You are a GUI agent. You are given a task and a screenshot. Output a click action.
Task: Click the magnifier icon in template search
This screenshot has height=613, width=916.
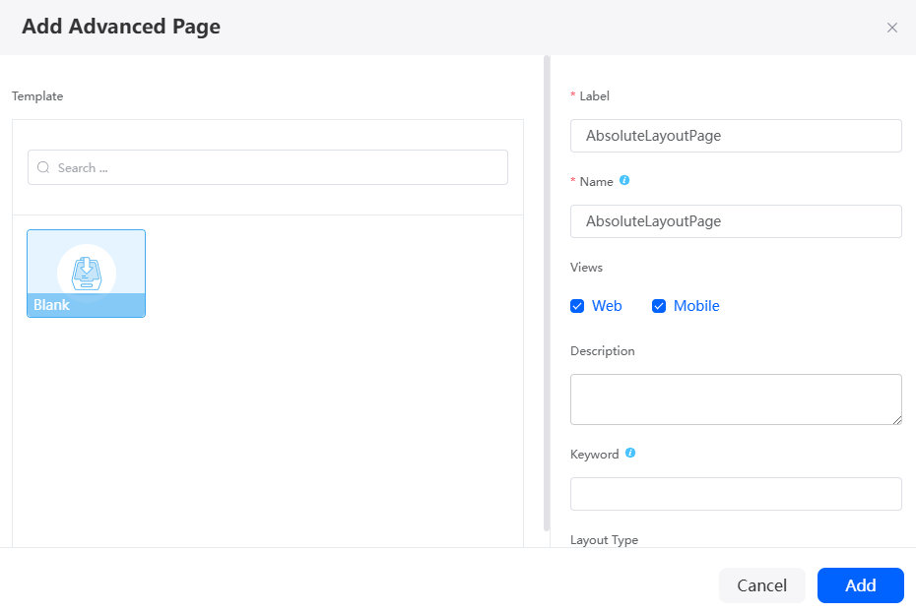pyautogui.click(x=43, y=167)
